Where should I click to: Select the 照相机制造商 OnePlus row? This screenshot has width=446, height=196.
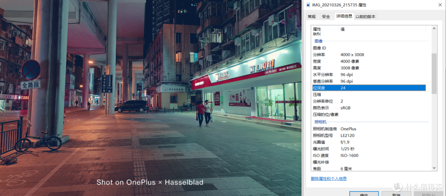click(369, 129)
